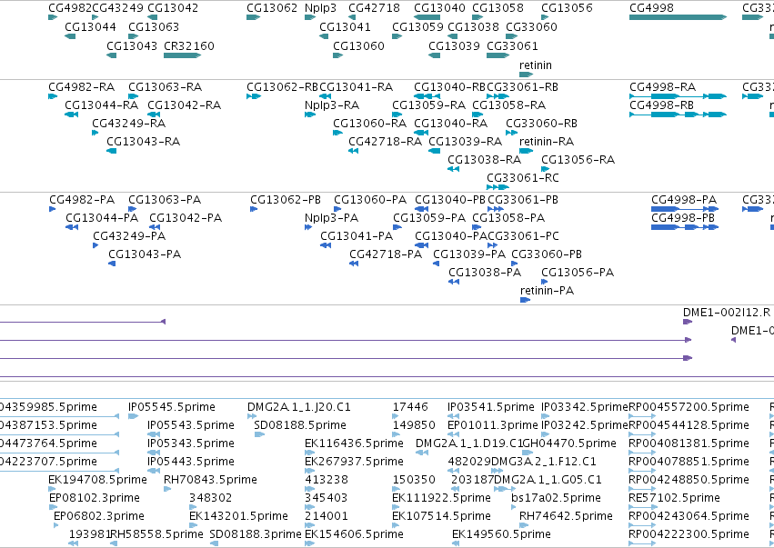Screen dimensions: 774x548
Task: Click transcript CG13060-RA
Action: (370, 124)
